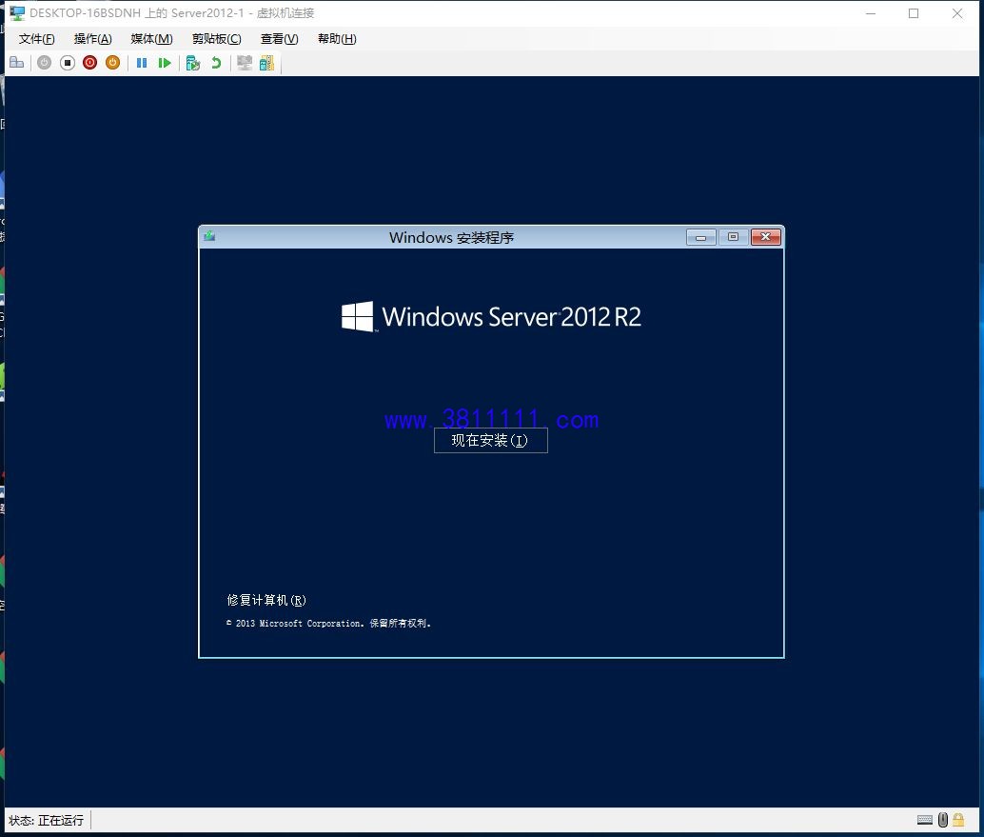
Task: Click the 2013 Microsoft Corporation copyright text
Action: [x=329, y=624]
